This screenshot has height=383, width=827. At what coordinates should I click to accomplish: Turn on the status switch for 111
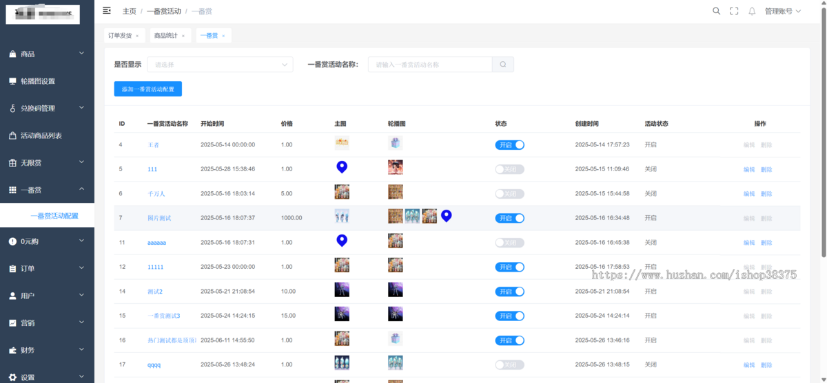(509, 169)
